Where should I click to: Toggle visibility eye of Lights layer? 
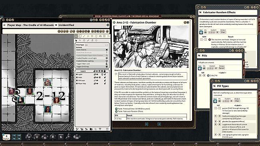97,75
